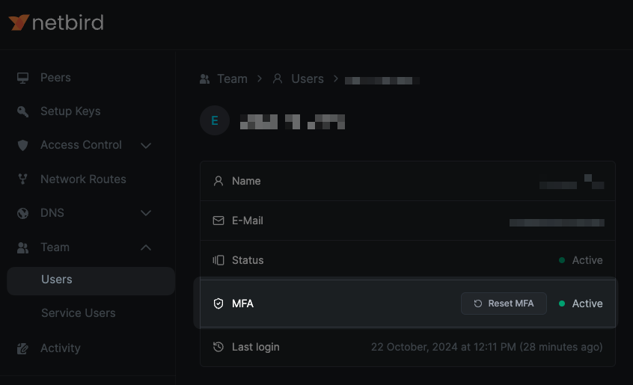Click the Peers monitor icon
This screenshot has height=385, width=633.
point(23,78)
